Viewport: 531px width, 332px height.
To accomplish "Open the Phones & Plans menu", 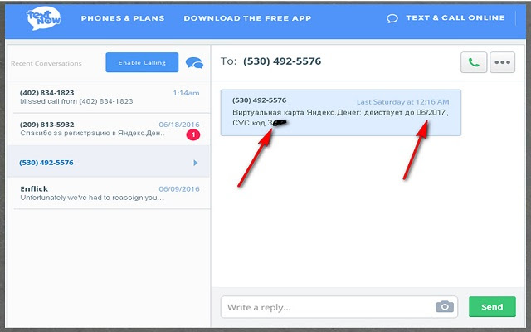I will pyautogui.click(x=123, y=18).
